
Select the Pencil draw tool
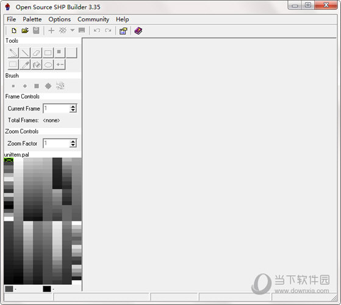point(13,53)
